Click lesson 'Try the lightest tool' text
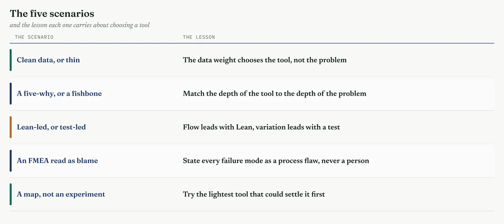The image size is (504, 224). click(254, 194)
